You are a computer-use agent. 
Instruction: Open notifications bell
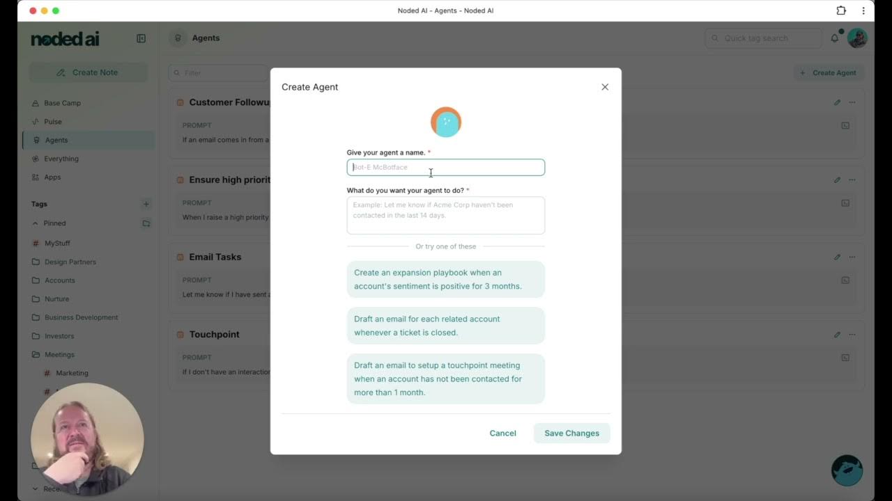(835, 38)
